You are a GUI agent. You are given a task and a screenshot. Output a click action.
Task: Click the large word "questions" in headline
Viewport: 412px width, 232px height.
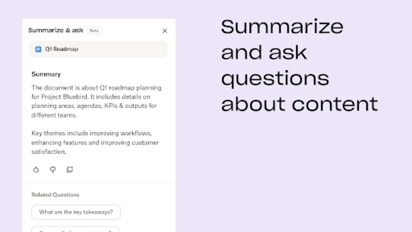pyautogui.click(x=275, y=79)
